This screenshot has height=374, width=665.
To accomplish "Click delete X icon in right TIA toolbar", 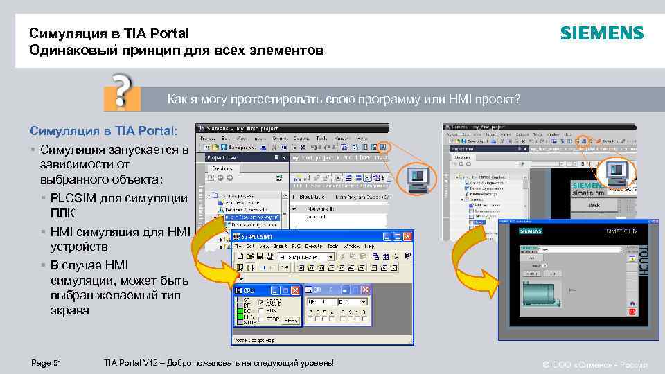I will click(523, 141).
